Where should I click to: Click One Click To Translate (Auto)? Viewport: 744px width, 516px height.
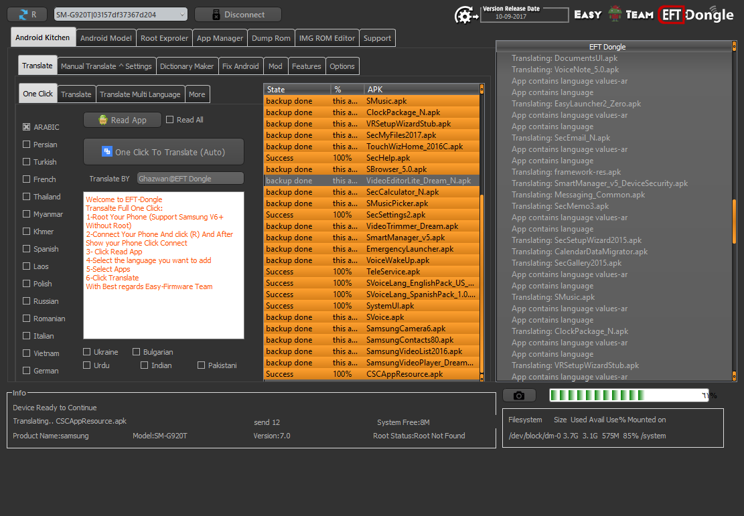coord(163,152)
